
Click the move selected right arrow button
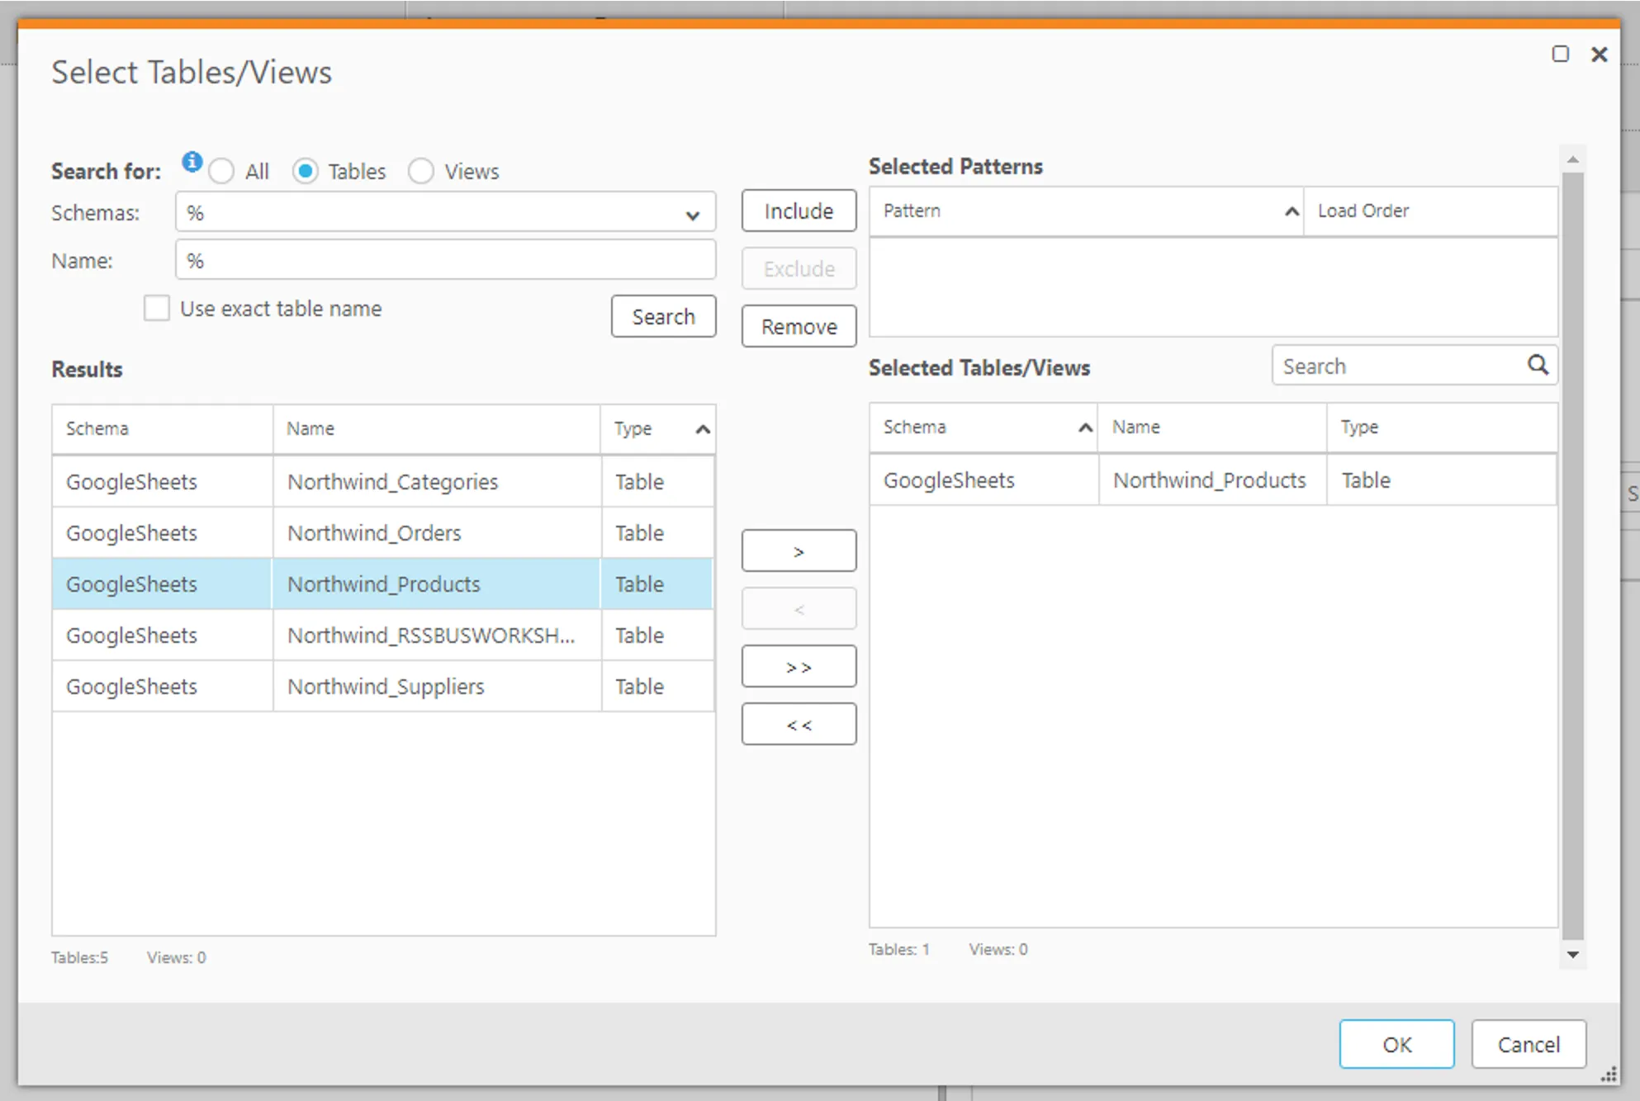pos(798,551)
